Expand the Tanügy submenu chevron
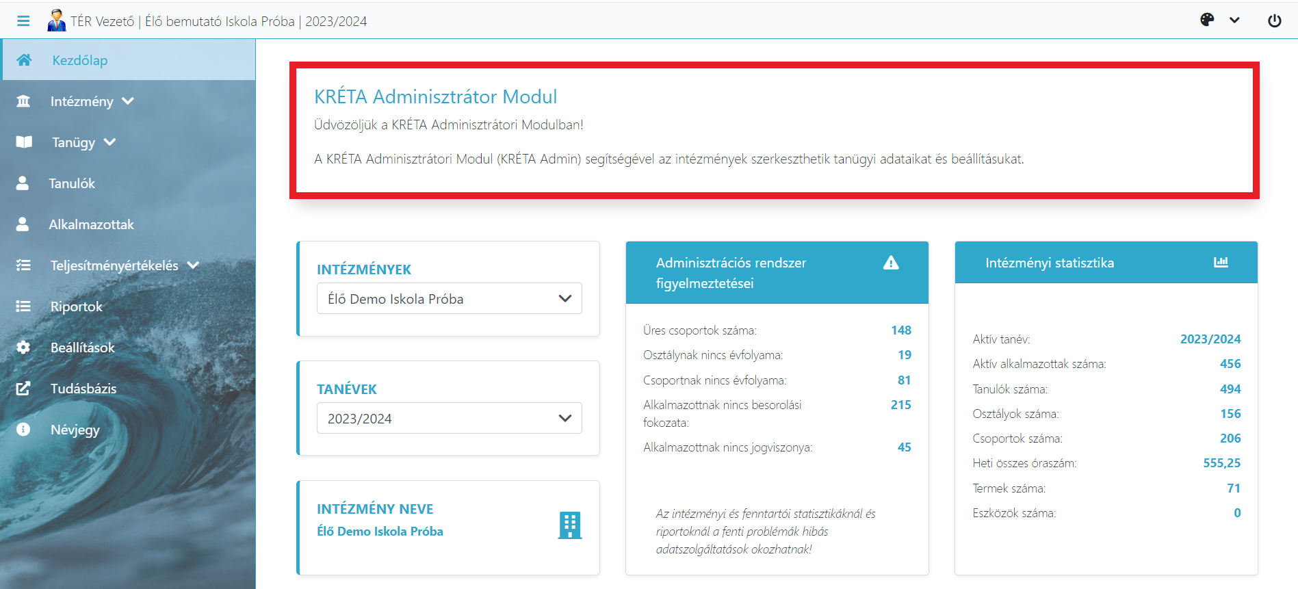1298x589 pixels. point(110,142)
